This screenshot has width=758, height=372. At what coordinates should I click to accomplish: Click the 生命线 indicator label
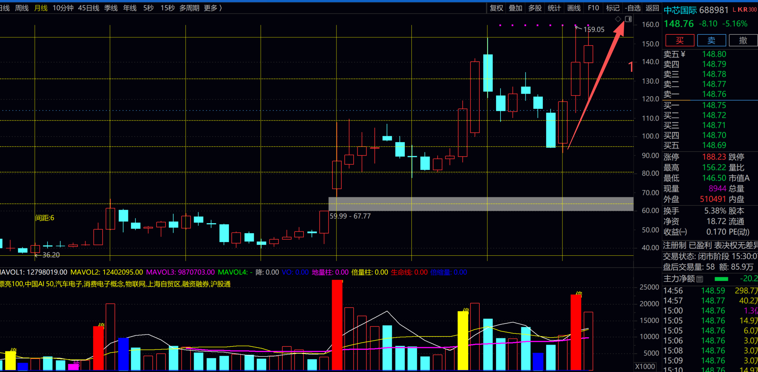tap(409, 272)
